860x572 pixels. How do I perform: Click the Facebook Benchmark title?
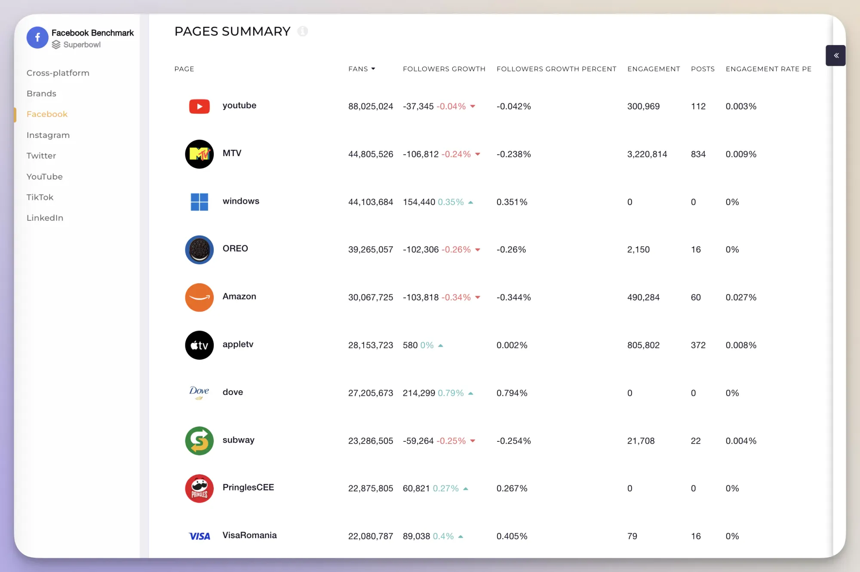tap(92, 33)
